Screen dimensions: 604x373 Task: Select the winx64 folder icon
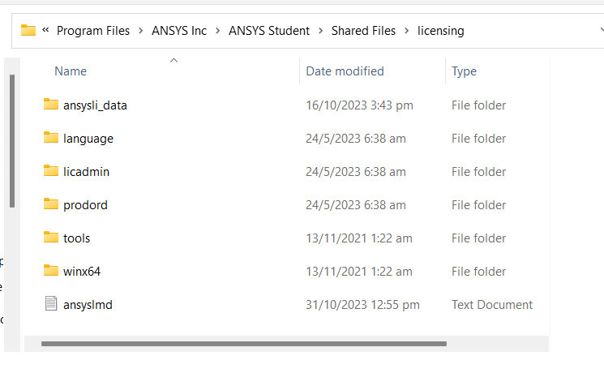coord(51,271)
